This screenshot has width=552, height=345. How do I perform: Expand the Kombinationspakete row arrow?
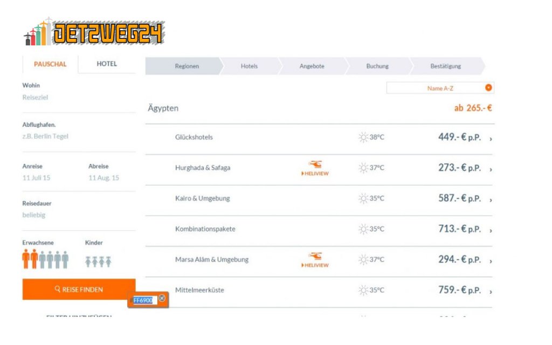491,230
